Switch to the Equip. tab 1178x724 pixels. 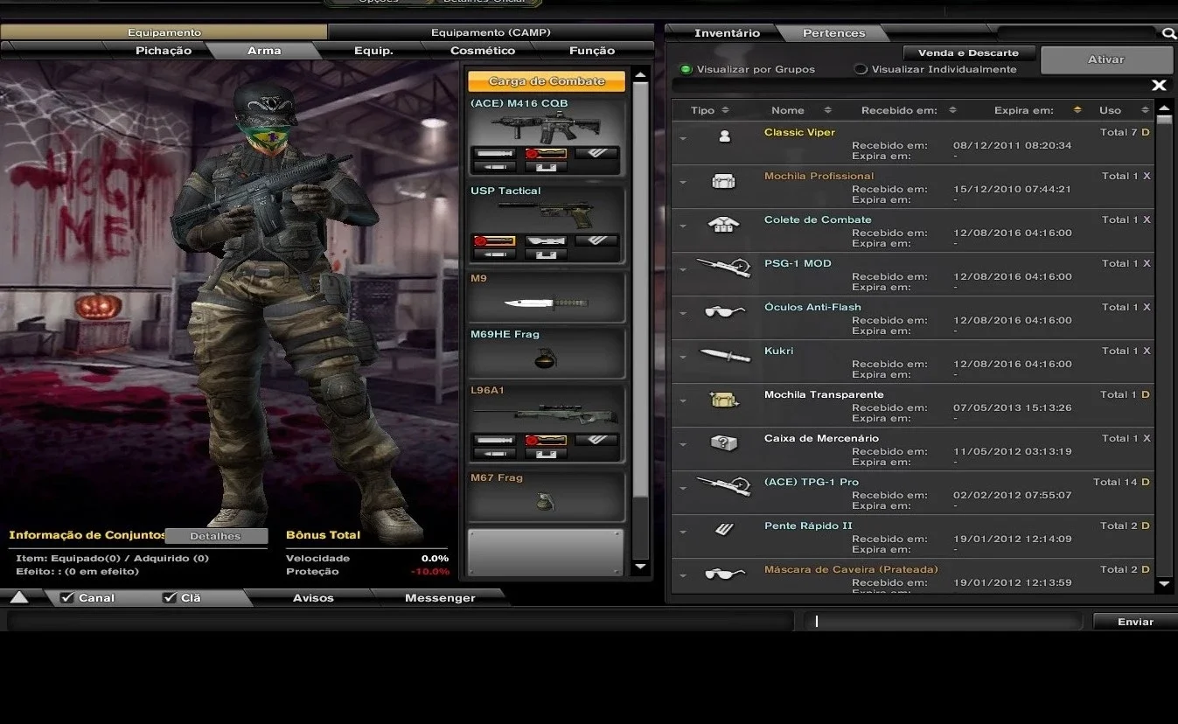pos(373,51)
